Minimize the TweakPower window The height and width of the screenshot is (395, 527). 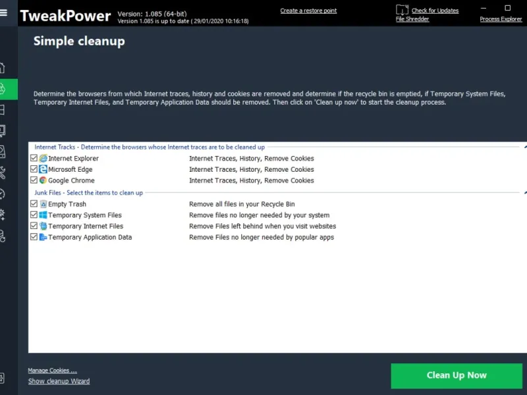(484, 8)
